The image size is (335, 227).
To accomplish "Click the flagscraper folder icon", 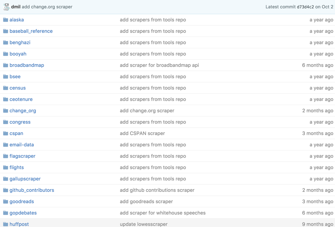I will pos(6,156).
